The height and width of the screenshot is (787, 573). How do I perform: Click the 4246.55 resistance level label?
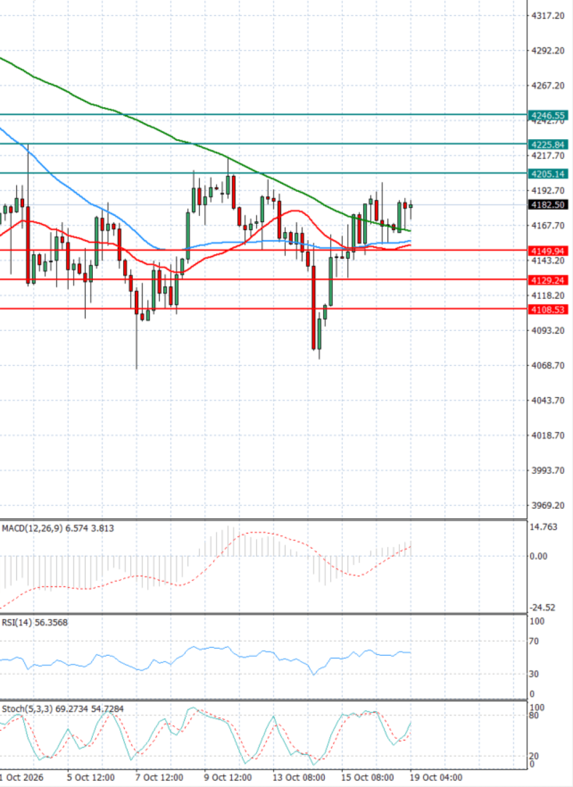click(x=548, y=115)
